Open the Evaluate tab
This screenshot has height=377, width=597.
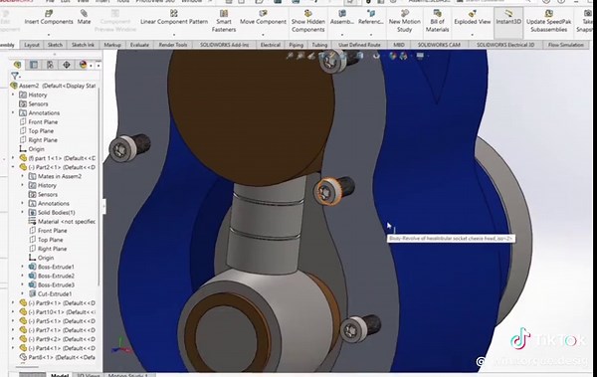coord(139,45)
